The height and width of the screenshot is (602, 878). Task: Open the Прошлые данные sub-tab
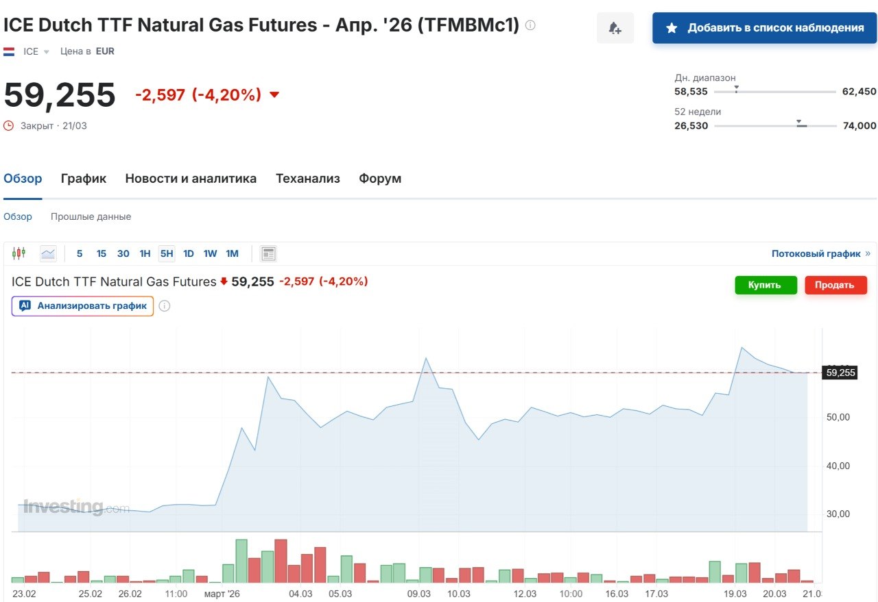tap(91, 216)
